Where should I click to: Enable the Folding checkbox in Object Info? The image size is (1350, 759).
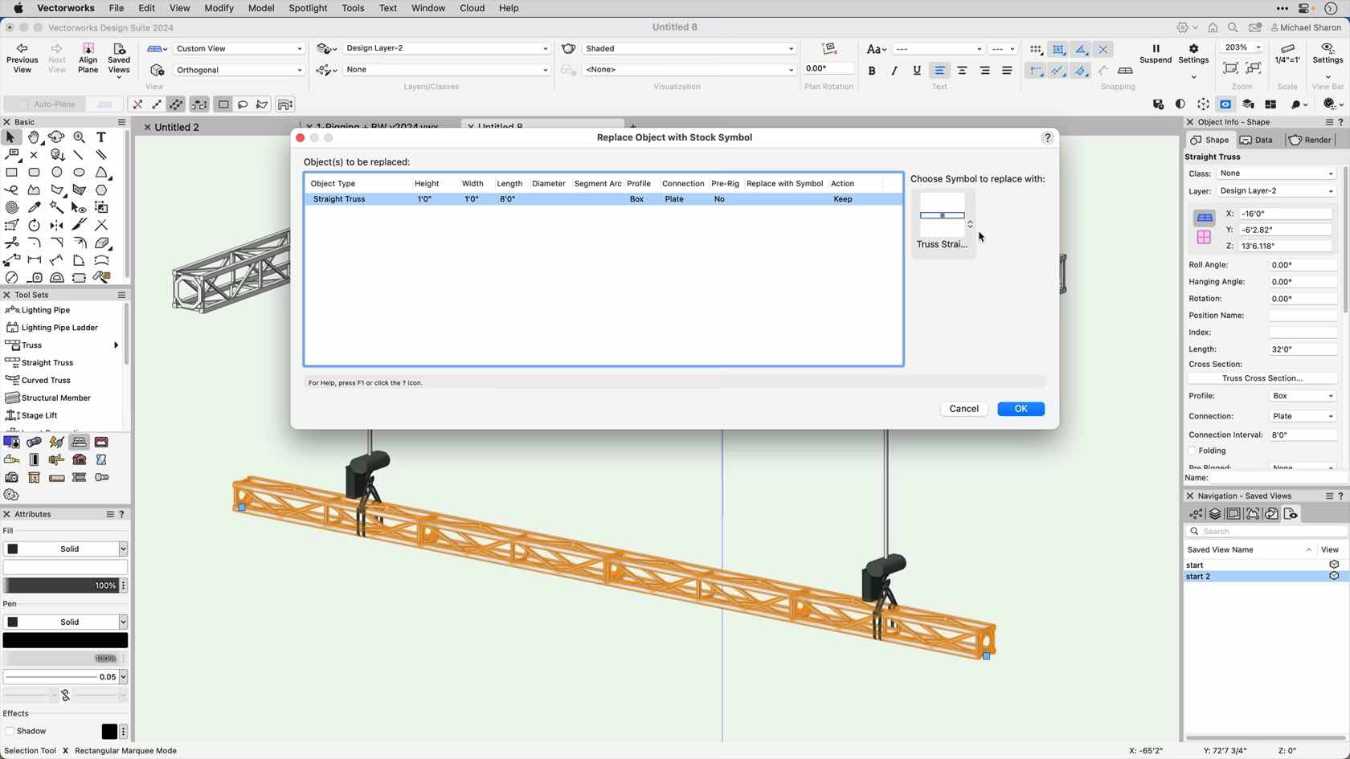(x=1192, y=451)
